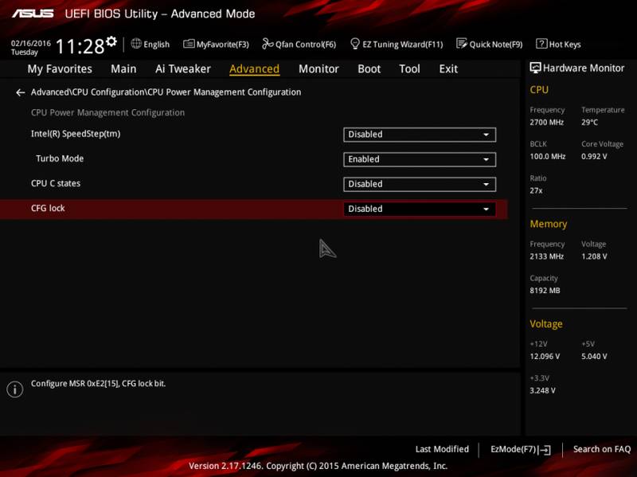The height and width of the screenshot is (477, 637).
Task: Click the Capacity value 8192 MB
Action: (x=545, y=291)
